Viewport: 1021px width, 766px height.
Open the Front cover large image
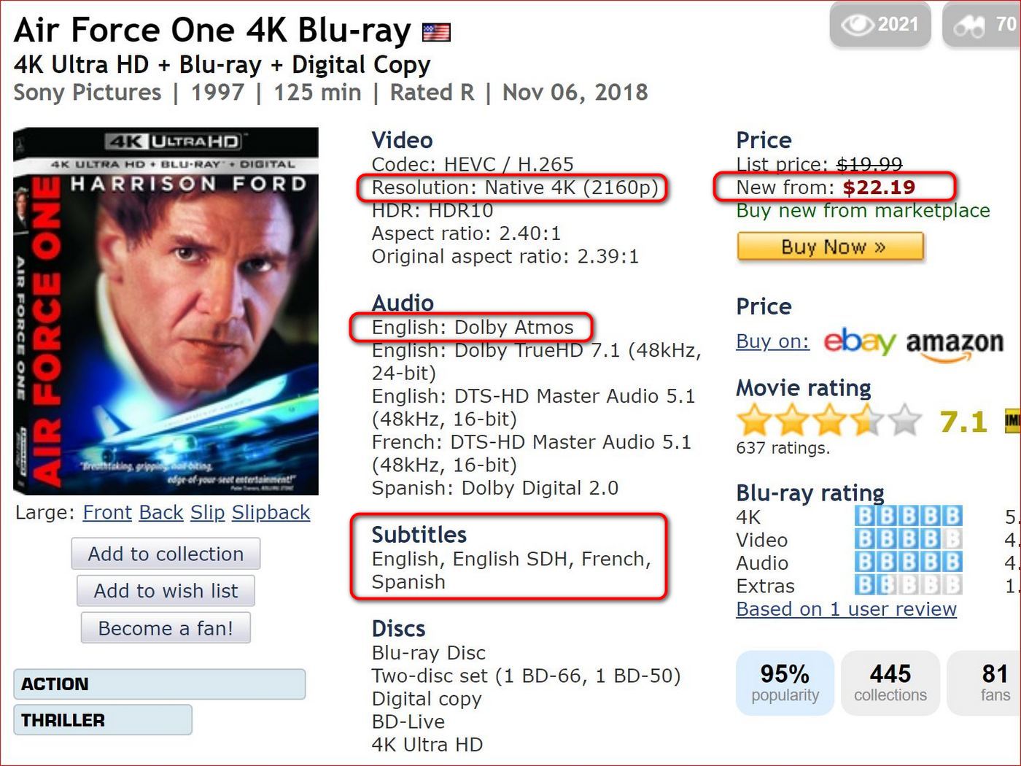pos(107,513)
